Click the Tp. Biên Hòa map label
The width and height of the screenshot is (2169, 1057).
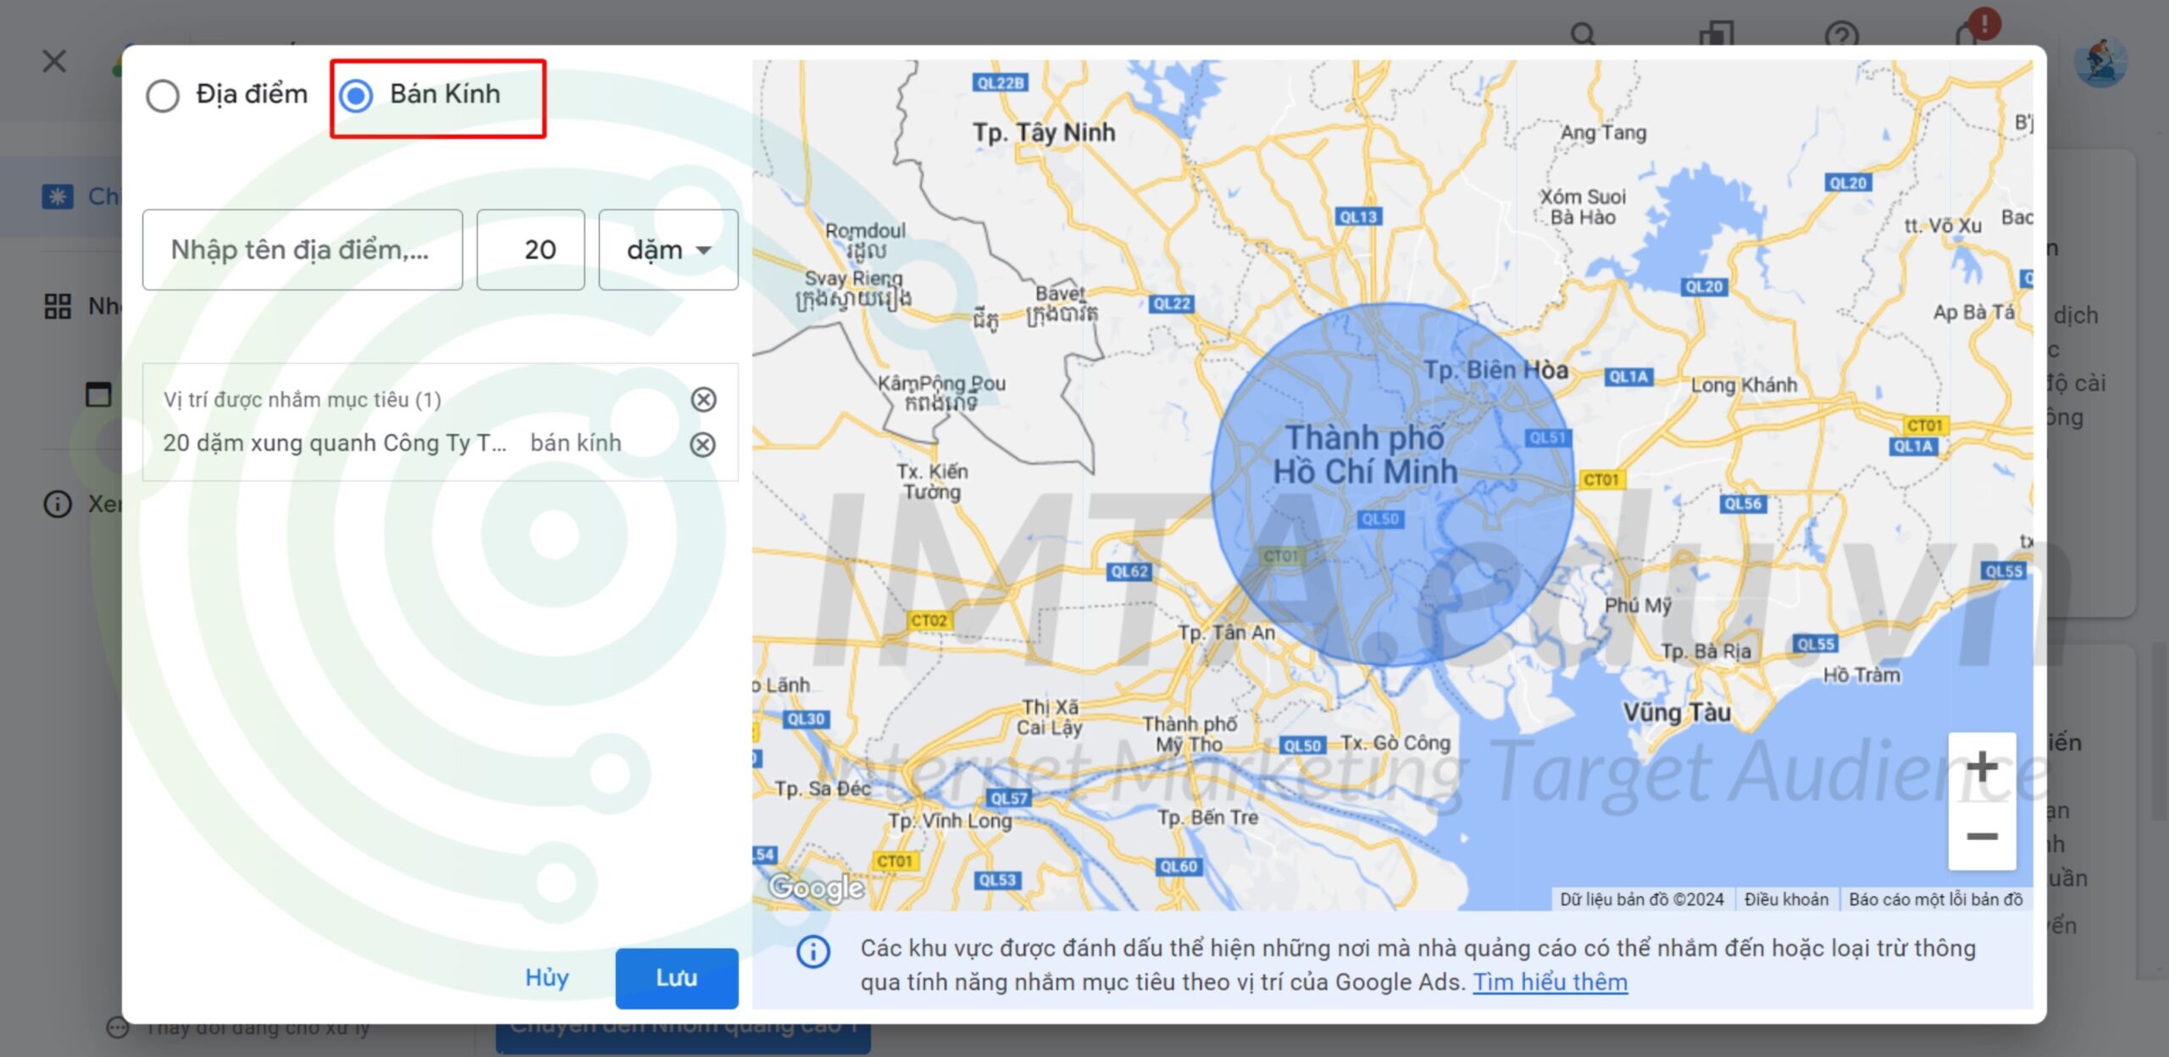pos(1495,369)
